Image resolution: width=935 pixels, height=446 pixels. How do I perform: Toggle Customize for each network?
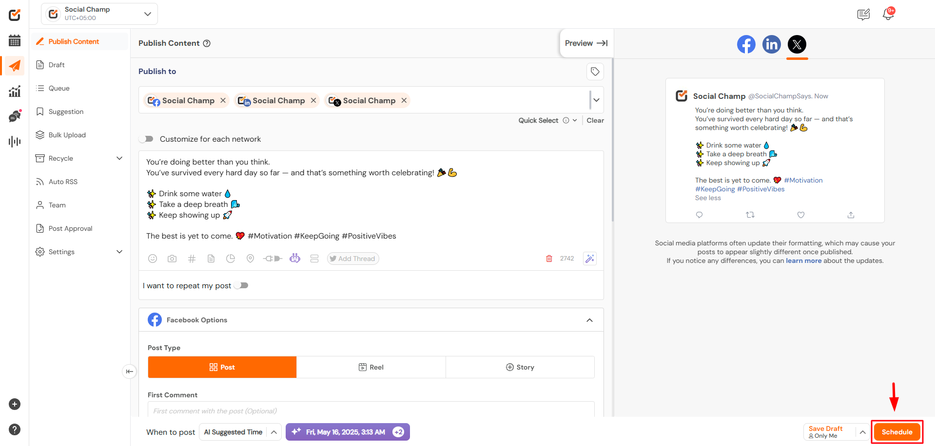tap(146, 139)
